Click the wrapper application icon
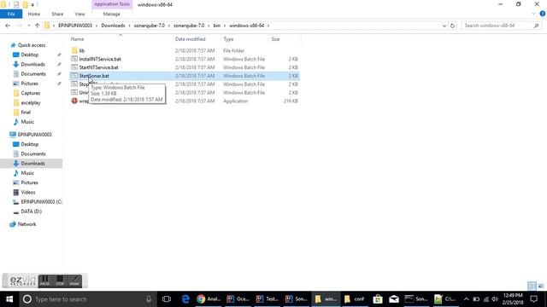Image resolution: width=547 pixels, height=307 pixels. click(x=74, y=101)
